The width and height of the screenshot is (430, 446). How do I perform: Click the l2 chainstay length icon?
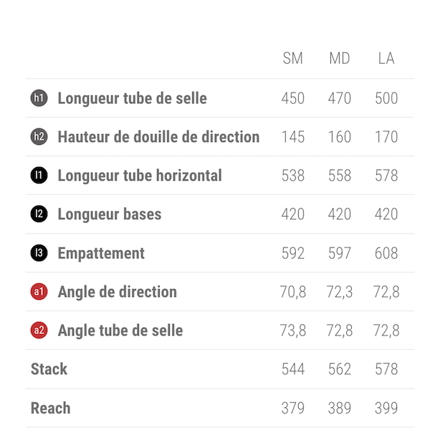coord(39,214)
